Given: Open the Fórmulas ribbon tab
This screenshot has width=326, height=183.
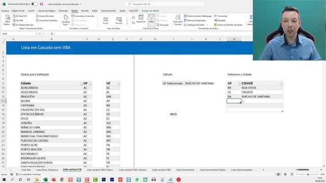Looking at the screenshot, I should pos(63,11).
